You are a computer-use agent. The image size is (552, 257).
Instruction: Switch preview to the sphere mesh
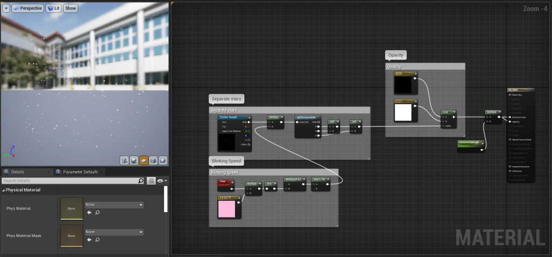point(134,160)
